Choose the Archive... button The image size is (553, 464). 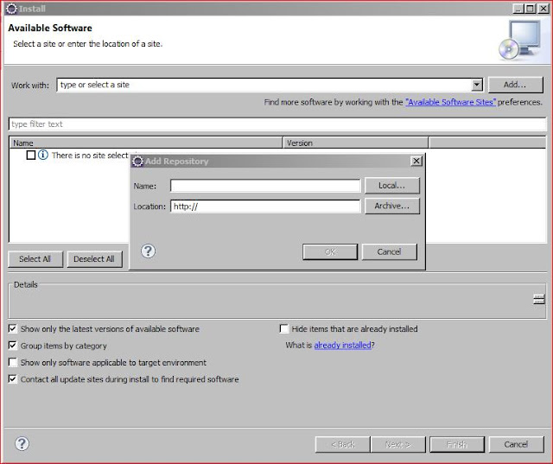pyautogui.click(x=391, y=206)
